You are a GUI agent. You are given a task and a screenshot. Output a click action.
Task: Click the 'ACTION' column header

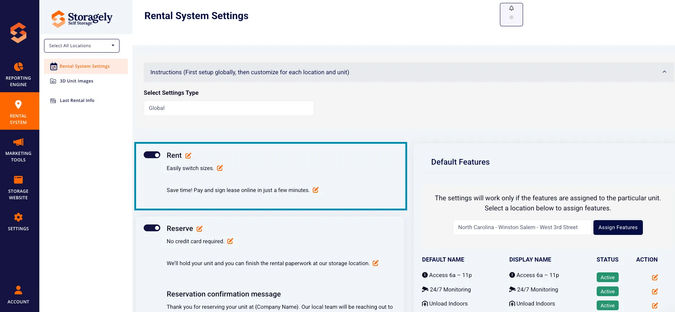tap(647, 259)
